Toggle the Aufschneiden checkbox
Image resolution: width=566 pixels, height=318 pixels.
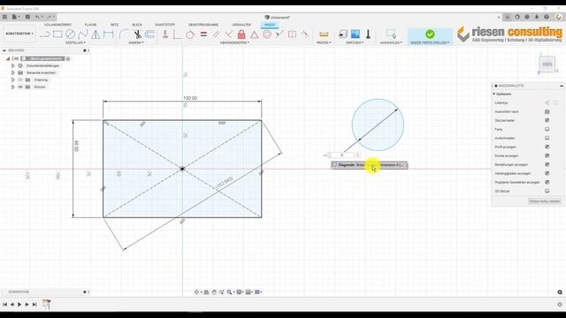pos(547,138)
